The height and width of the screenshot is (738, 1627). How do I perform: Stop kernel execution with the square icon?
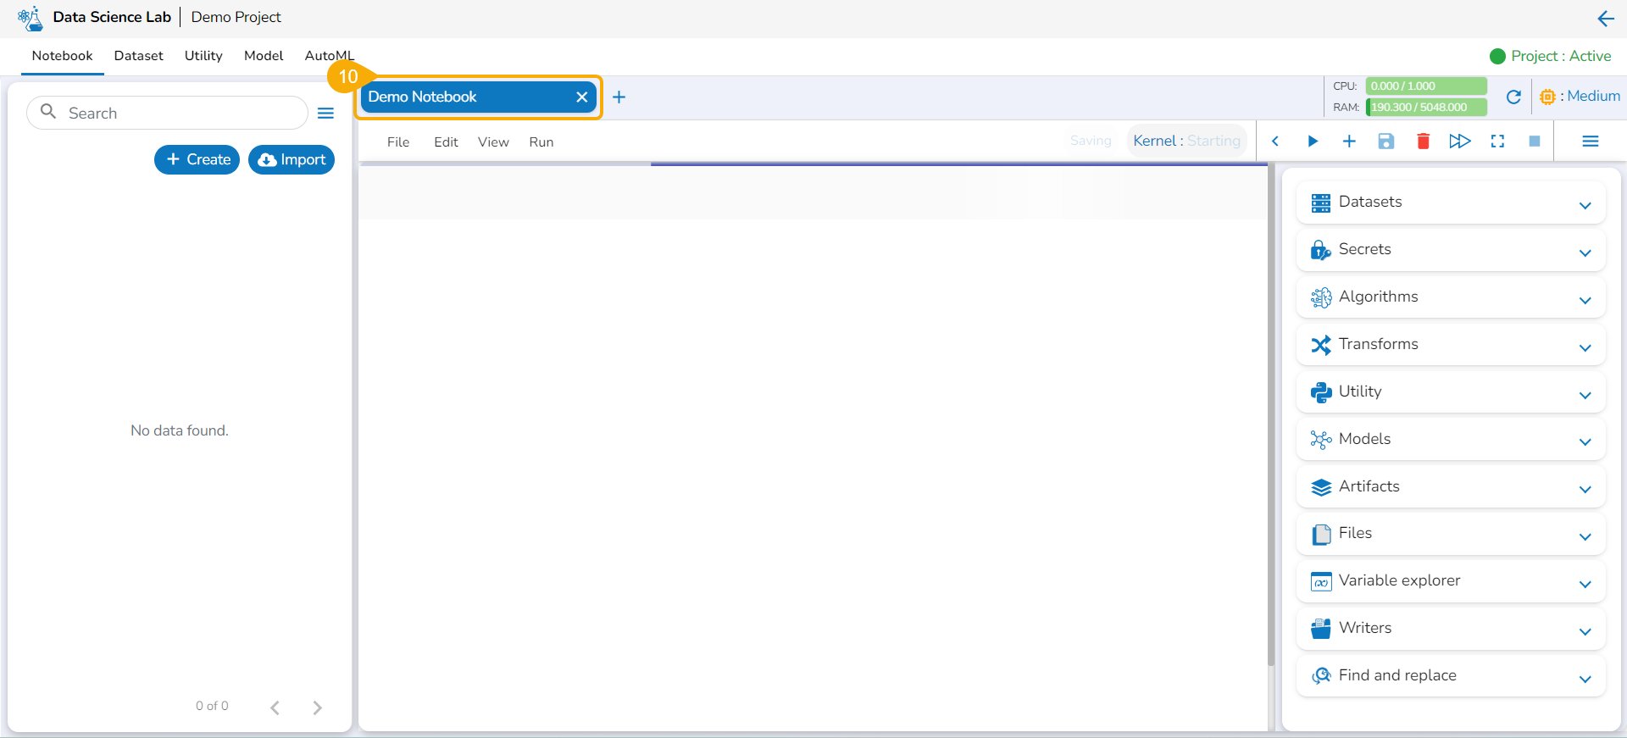1535,141
